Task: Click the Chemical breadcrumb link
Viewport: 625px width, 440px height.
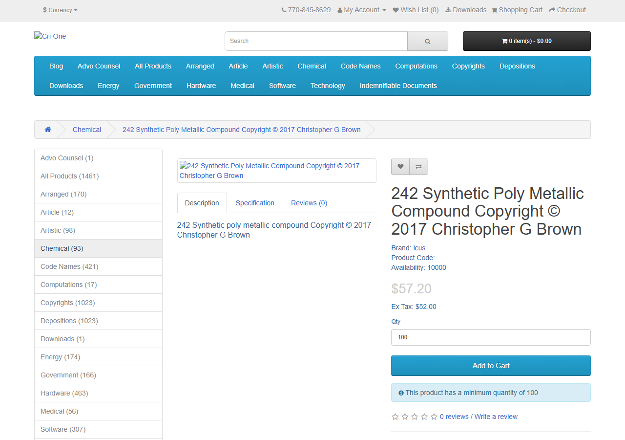Action: point(87,130)
